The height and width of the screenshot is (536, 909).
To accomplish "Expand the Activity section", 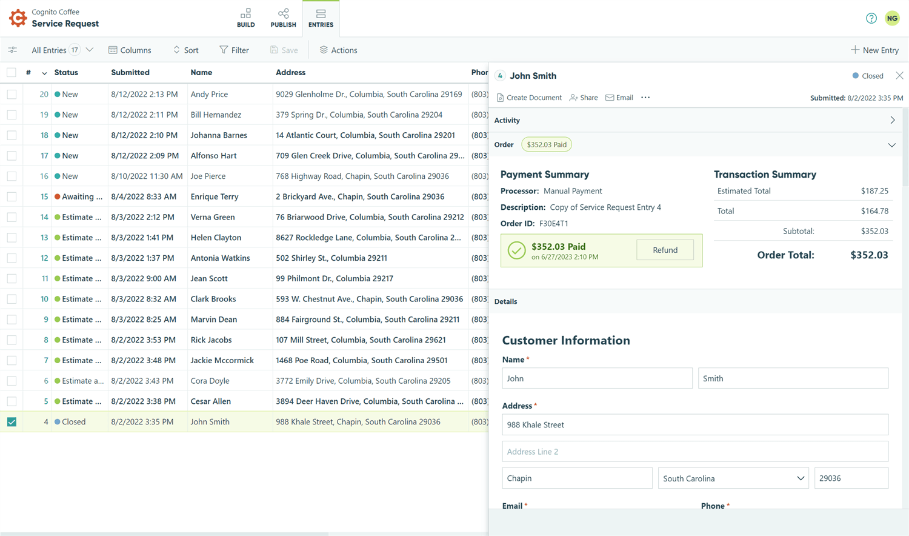I will tap(892, 120).
